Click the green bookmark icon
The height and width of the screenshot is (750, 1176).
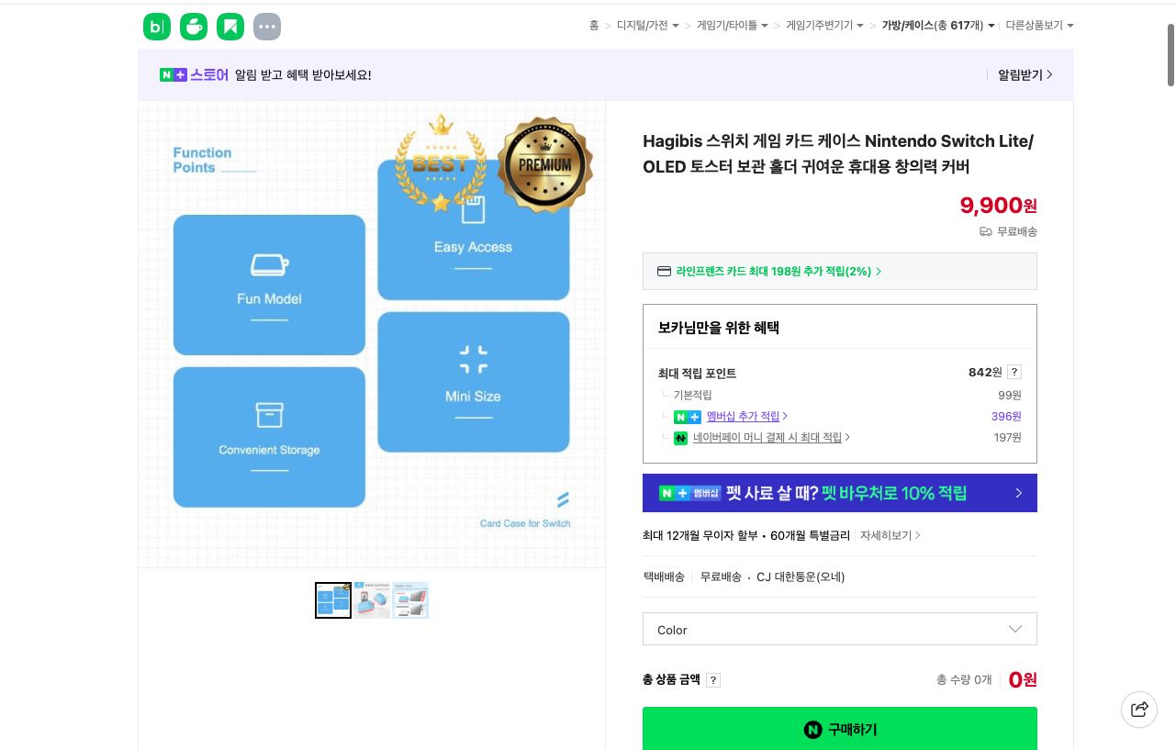click(x=230, y=27)
